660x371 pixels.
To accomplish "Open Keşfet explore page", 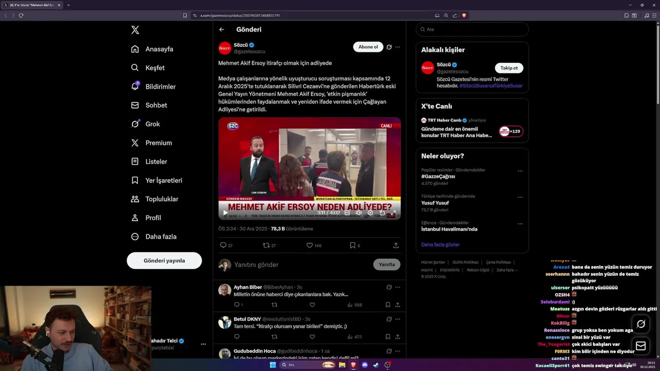I will tap(148, 68).
